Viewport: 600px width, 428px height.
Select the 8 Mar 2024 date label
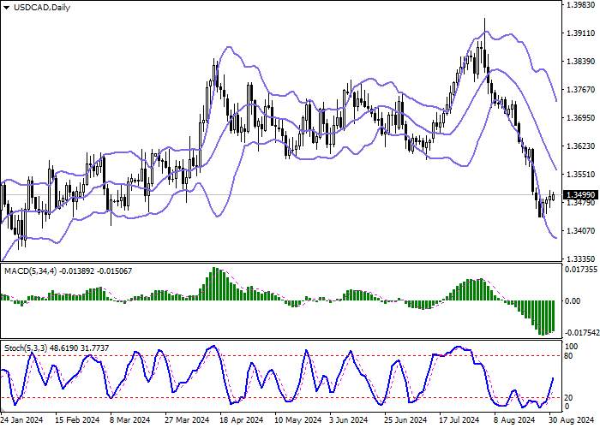coord(130,420)
